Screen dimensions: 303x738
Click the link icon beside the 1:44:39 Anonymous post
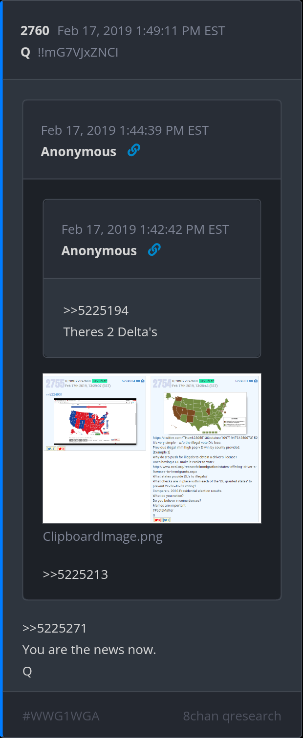[x=133, y=151]
